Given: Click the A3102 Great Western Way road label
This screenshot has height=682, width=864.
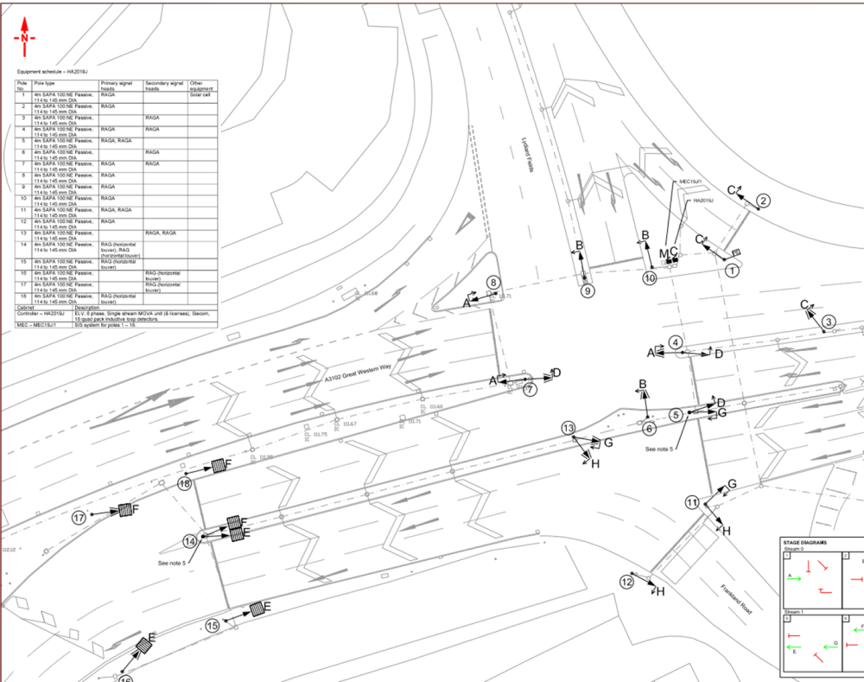Looking at the screenshot, I should (x=358, y=373).
